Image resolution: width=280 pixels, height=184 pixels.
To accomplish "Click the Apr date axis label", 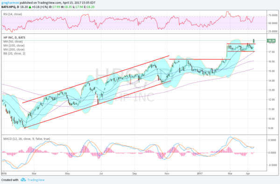I will click(248, 173).
